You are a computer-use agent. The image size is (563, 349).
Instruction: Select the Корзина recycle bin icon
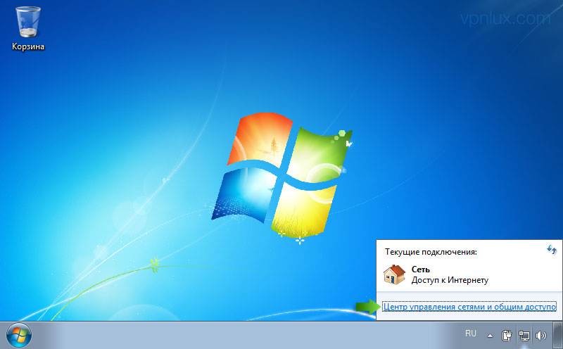[28, 29]
